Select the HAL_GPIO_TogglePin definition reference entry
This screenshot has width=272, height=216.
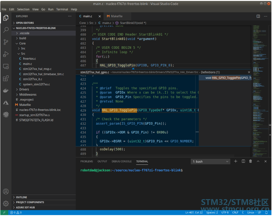[225, 78]
